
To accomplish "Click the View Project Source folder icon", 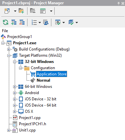I will click(33, 11).
